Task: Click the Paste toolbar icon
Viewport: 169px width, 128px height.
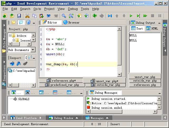Action: click(41, 16)
